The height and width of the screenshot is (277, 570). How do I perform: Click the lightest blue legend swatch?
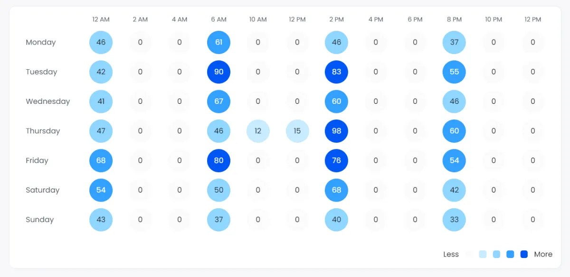483,254
